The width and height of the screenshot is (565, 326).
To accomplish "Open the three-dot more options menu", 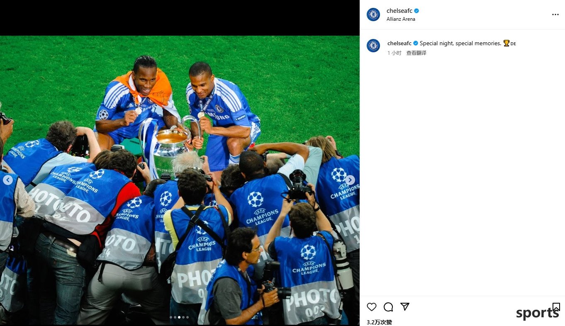I will (x=555, y=15).
